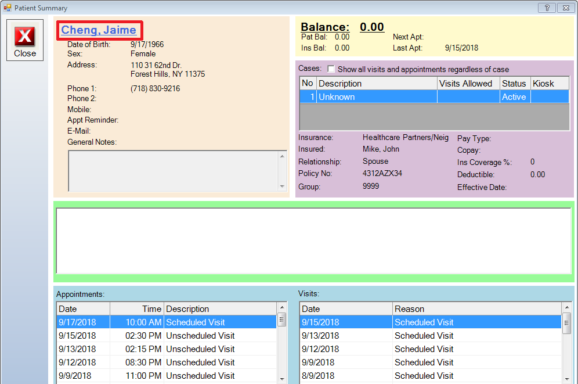Select case 1 Unknown row
The height and width of the screenshot is (384, 578).
[x=434, y=97]
